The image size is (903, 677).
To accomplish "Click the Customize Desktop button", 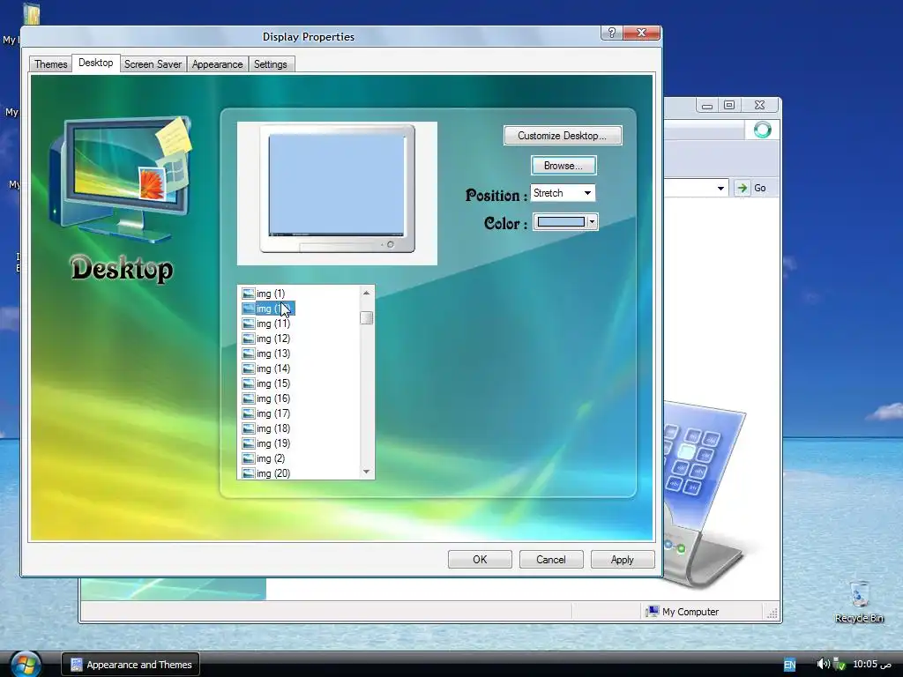I will tap(562, 136).
